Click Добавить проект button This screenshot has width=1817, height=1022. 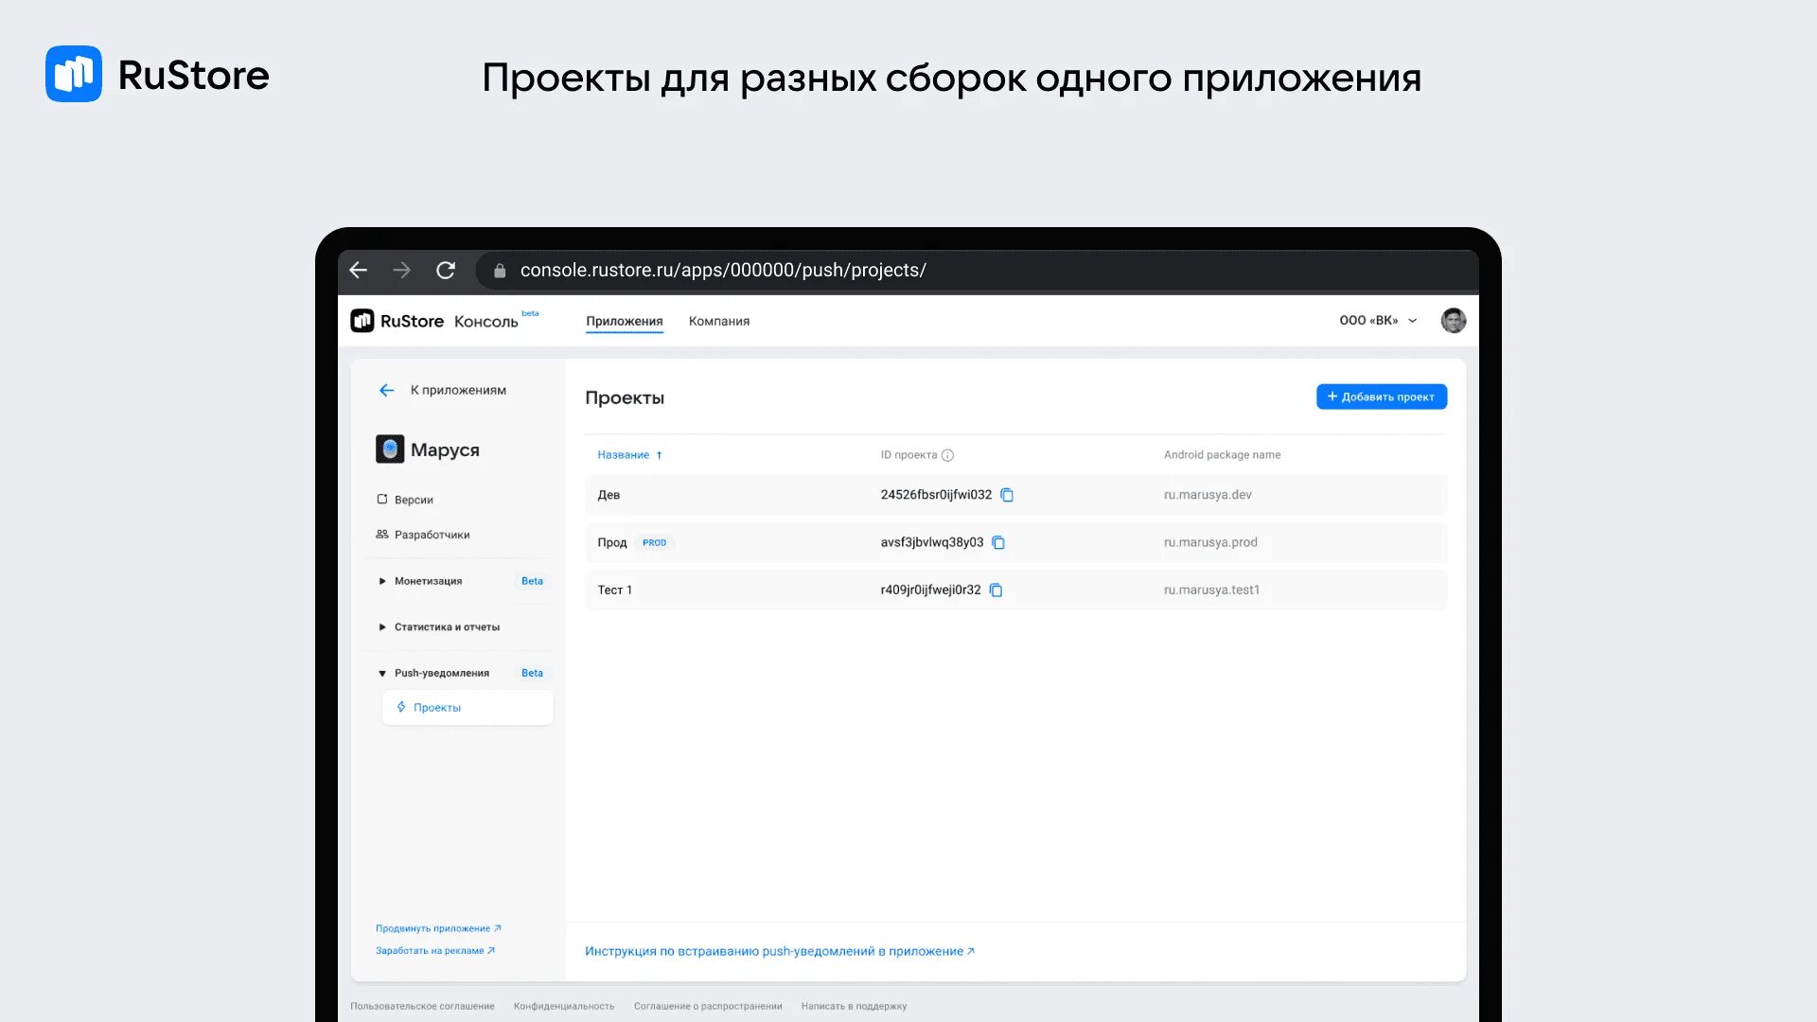coord(1381,396)
